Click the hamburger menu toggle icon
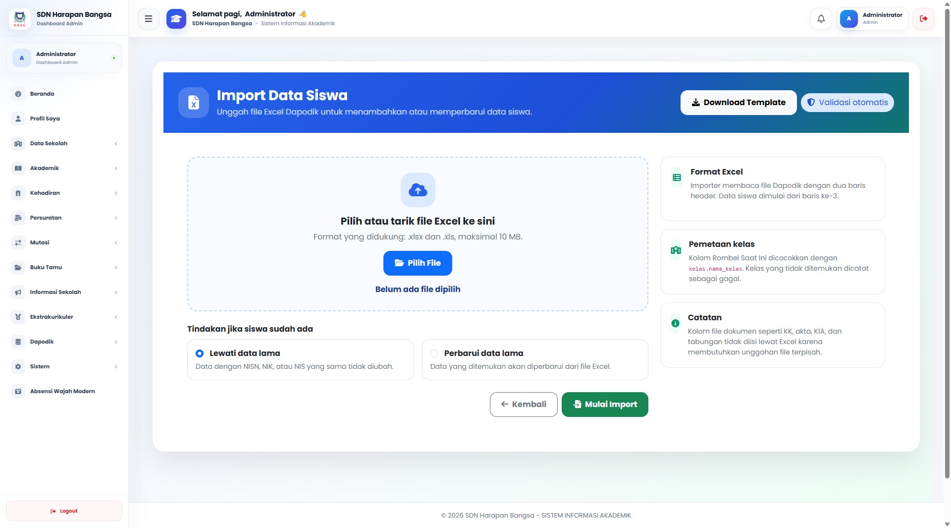The image size is (951, 528). (x=148, y=19)
